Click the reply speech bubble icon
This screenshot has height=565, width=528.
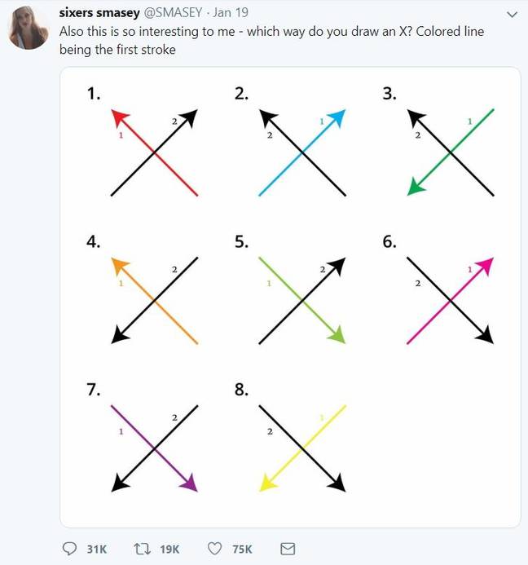tap(69, 549)
